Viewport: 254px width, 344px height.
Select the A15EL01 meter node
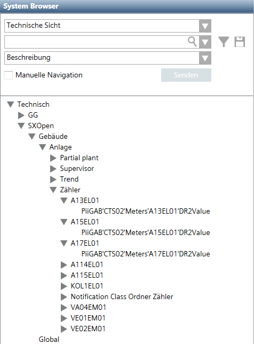coord(85,222)
